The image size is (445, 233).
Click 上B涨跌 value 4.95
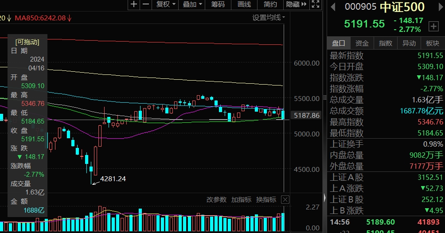434,210
